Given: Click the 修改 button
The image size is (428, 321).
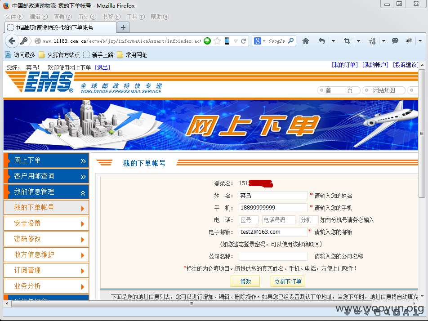Looking at the screenshot, I should (x=245, y=281).
